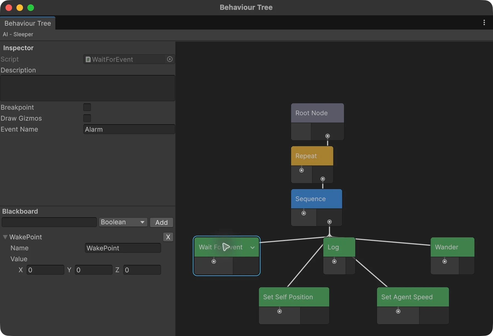Edit the WakePoint Name field
The image size is (493, 336).
coord(123,248)
